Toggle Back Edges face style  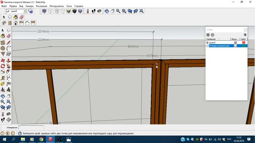[x=50, y=11]
